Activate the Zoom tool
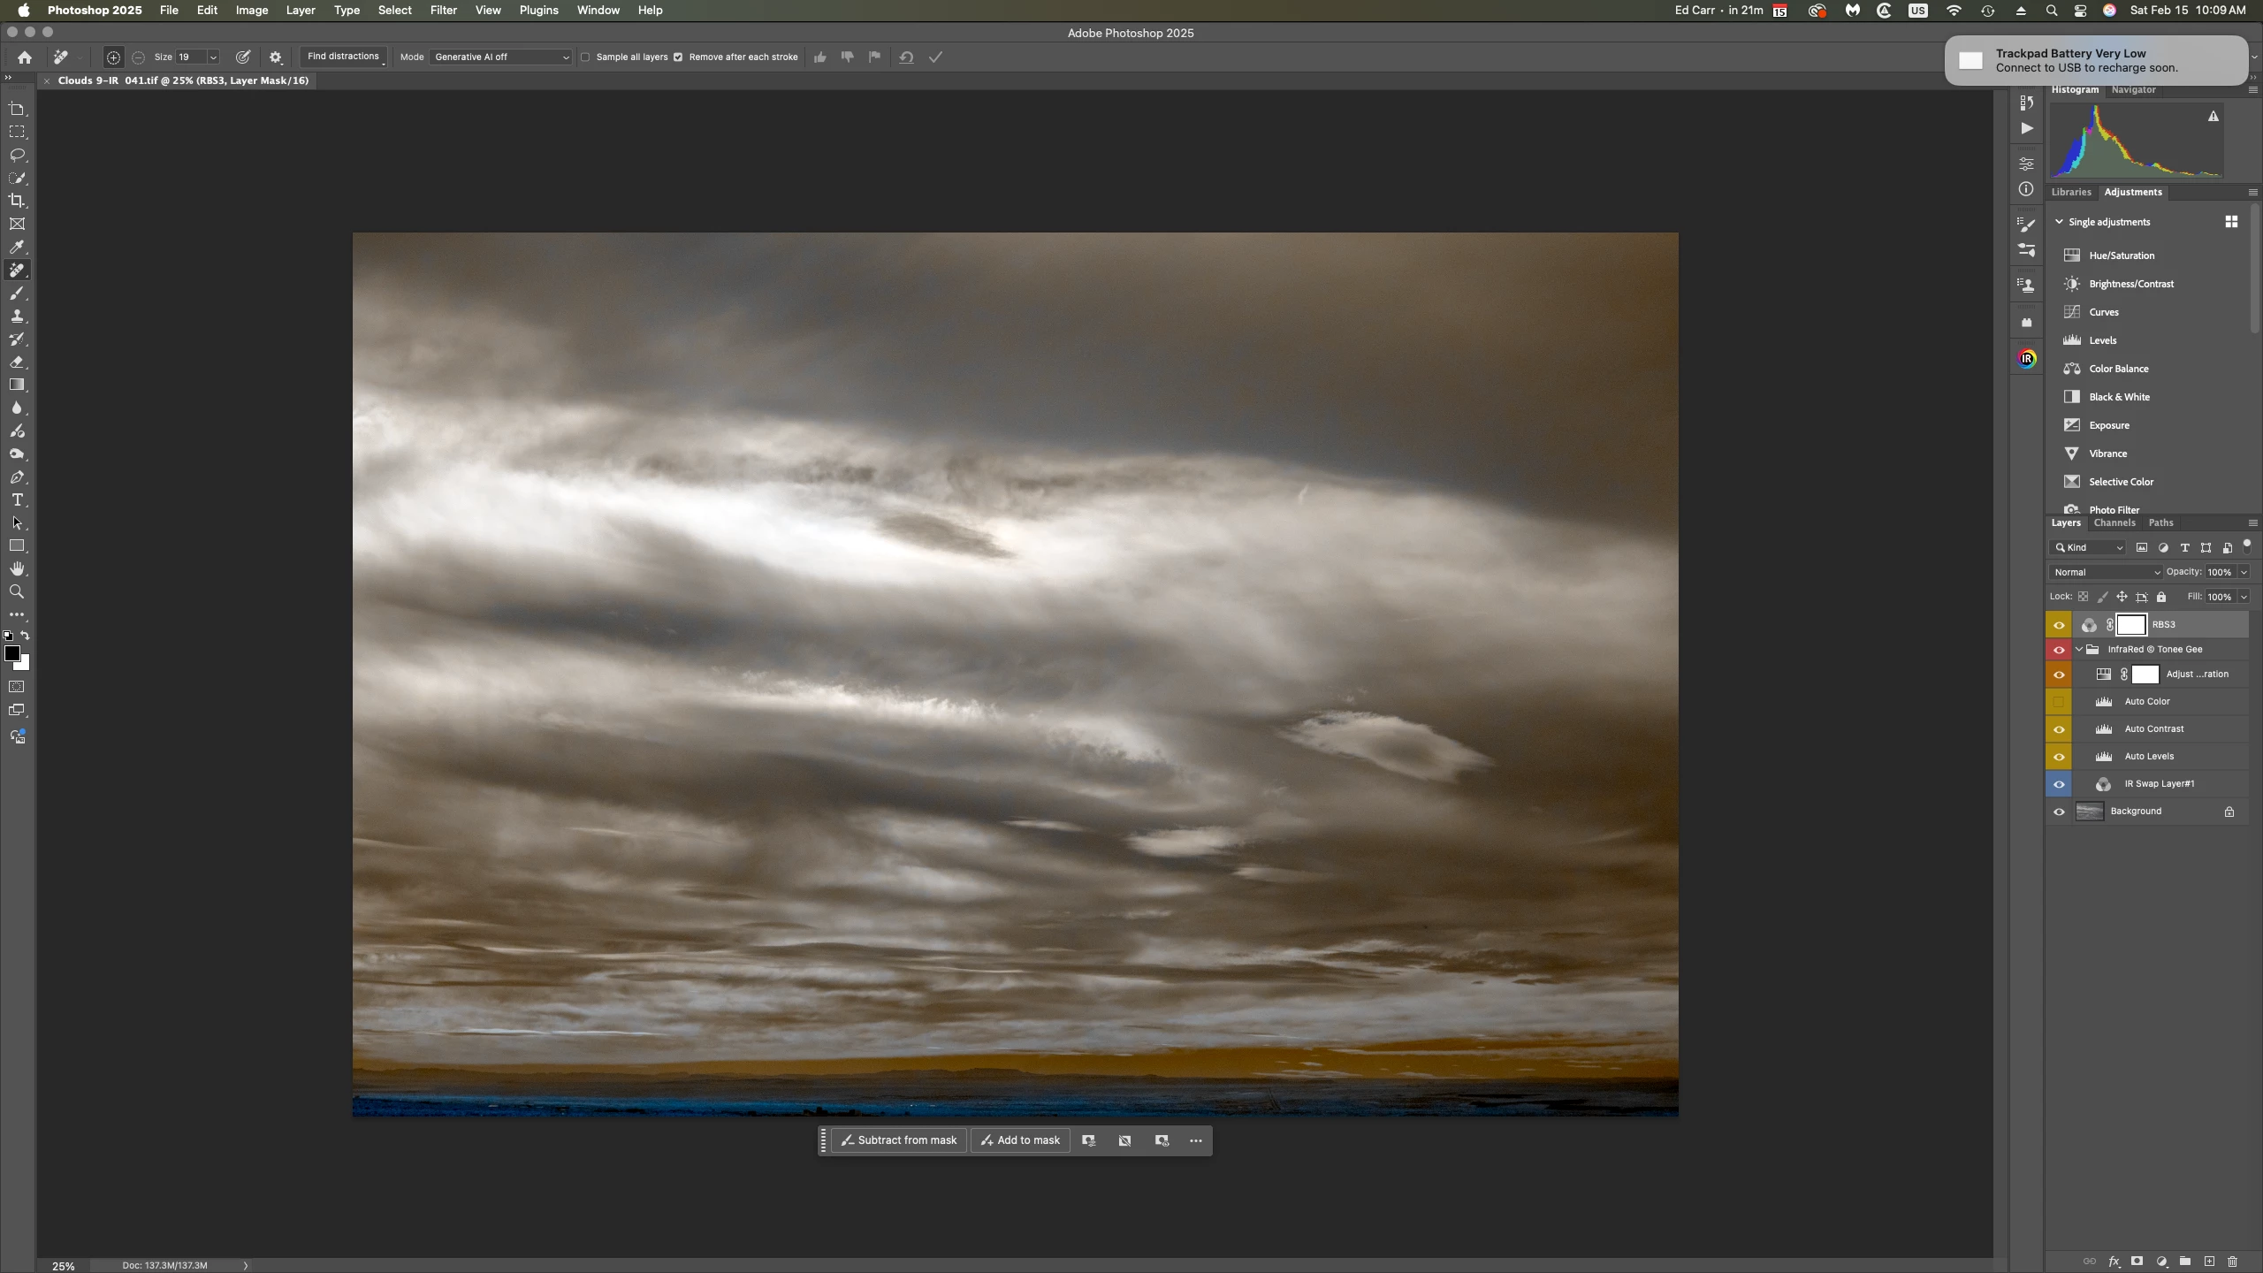The height and width of the screenshot is (1273, 2263). (17, 591)
